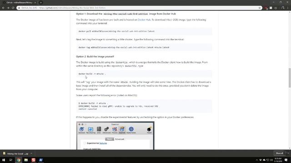
Task: Click the Disk icon in the Docker screenshot
Action: pos(99,130)
